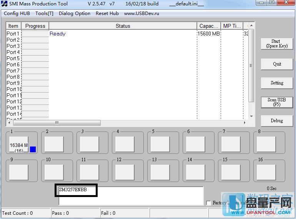This screenshot has width=296, height=219.
Task: Click the 0 Sec timer text
Action: click(x=272, y=188)
